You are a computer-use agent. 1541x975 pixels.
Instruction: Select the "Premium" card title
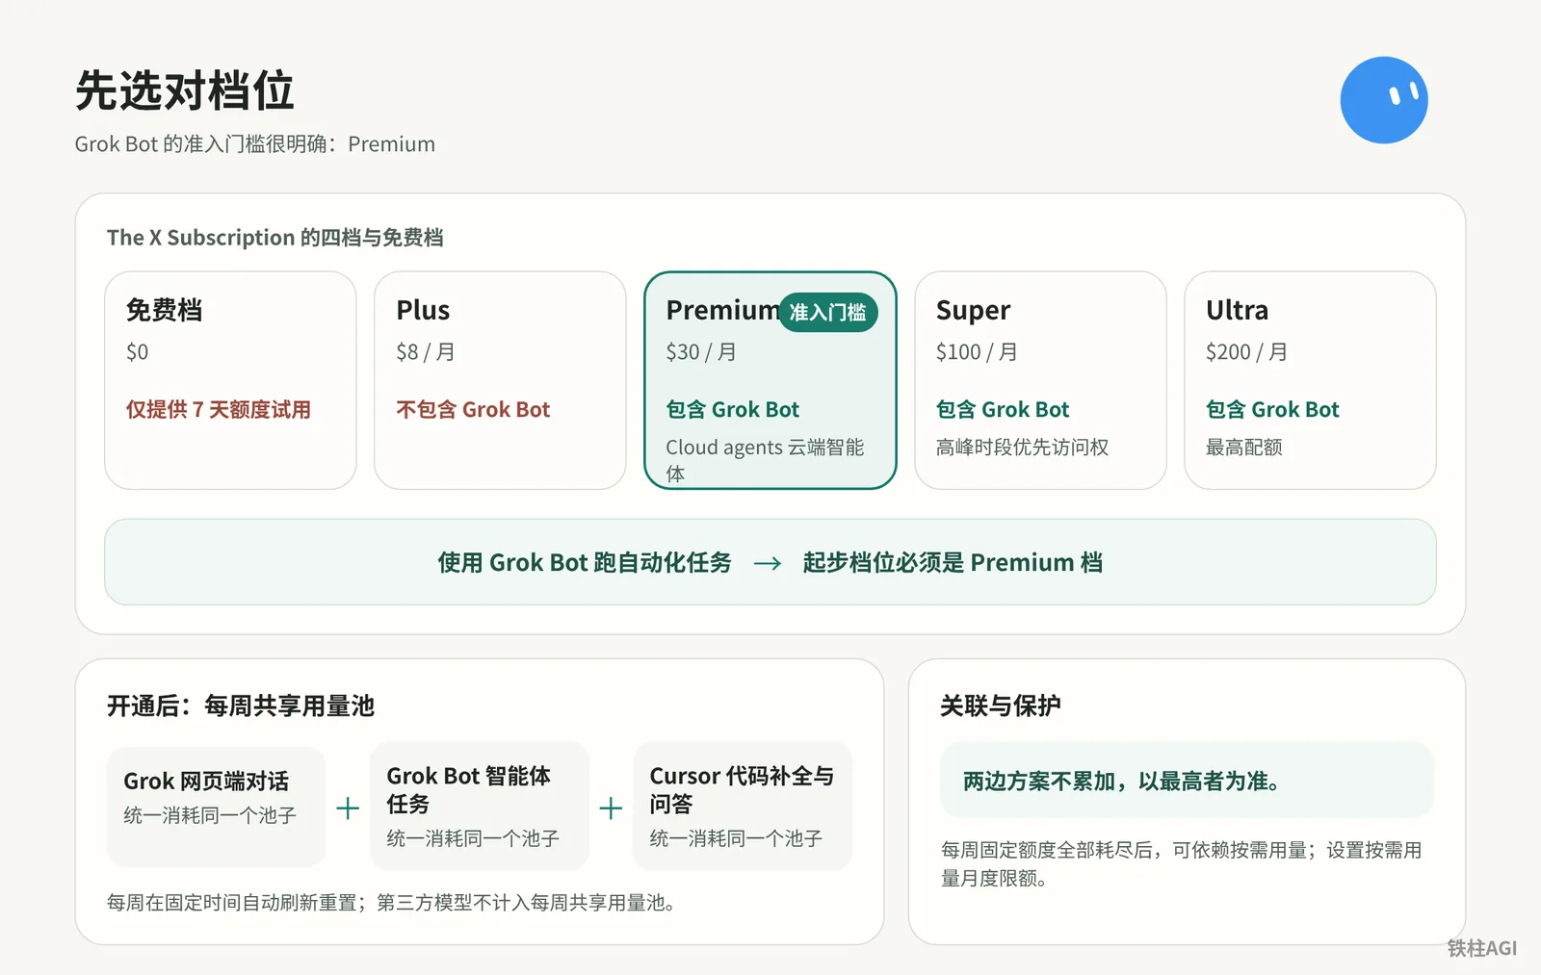(x=722, y=310)
